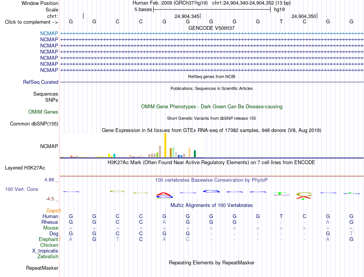The image size is (364, 277).
Task: Click the tallest yellow GTEx expression bar
Action: point(165,145)
